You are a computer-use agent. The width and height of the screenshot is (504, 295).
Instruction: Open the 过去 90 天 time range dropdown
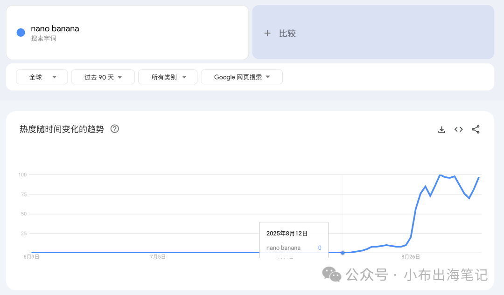pos(103,77)
